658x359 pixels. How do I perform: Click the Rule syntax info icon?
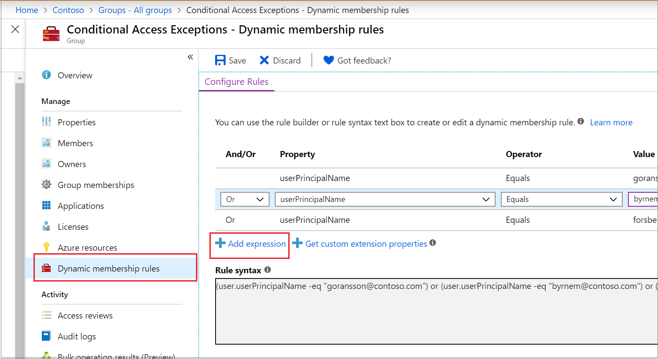click(267, 270)
